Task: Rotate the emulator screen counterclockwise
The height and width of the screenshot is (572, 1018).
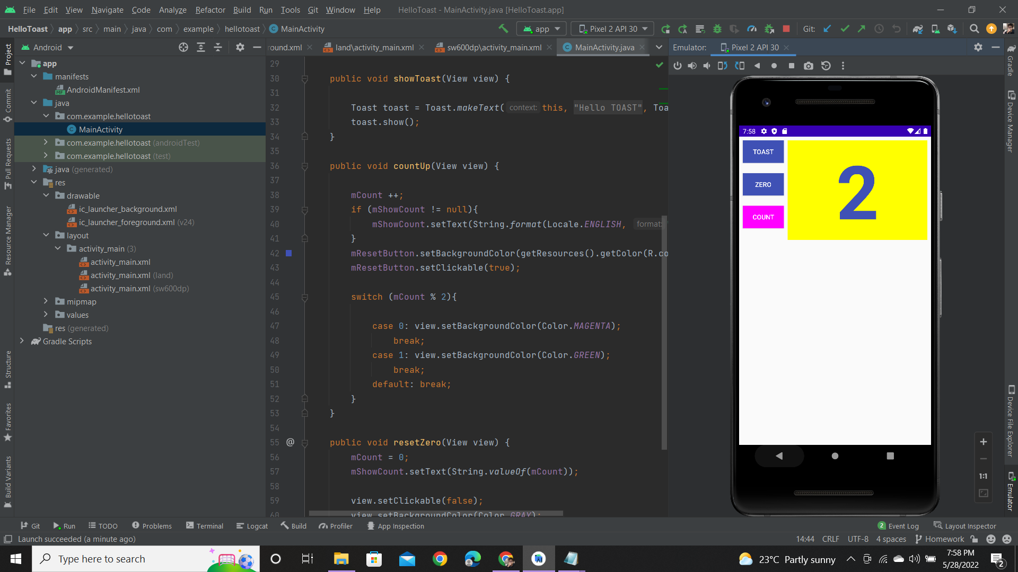Action: pos(722,66)
